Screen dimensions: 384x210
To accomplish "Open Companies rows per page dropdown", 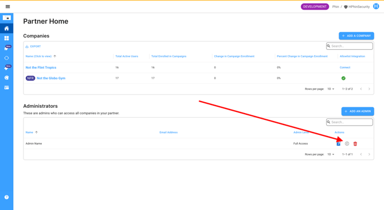I will 331,89.
